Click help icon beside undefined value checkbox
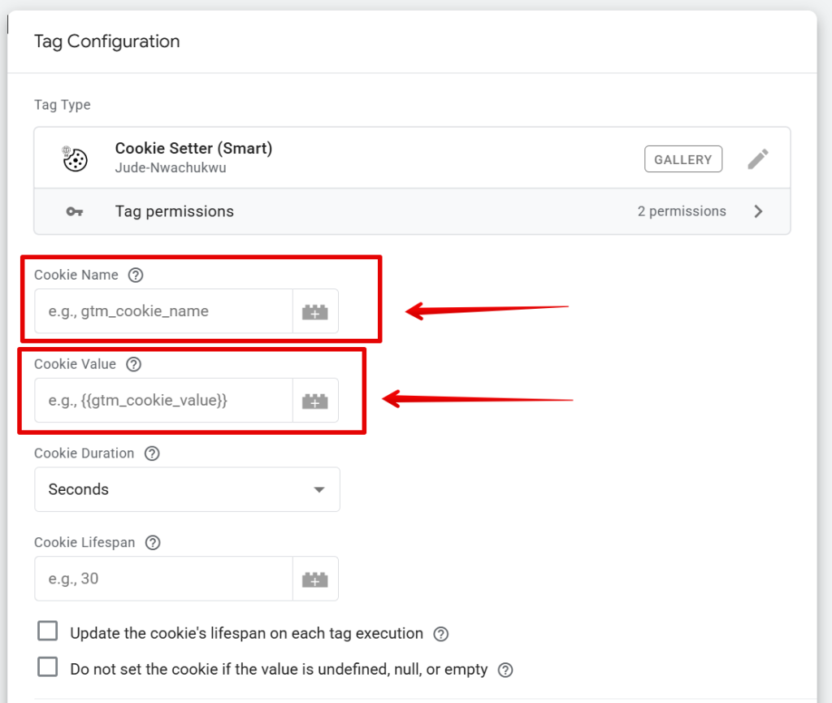 (505, 670)
